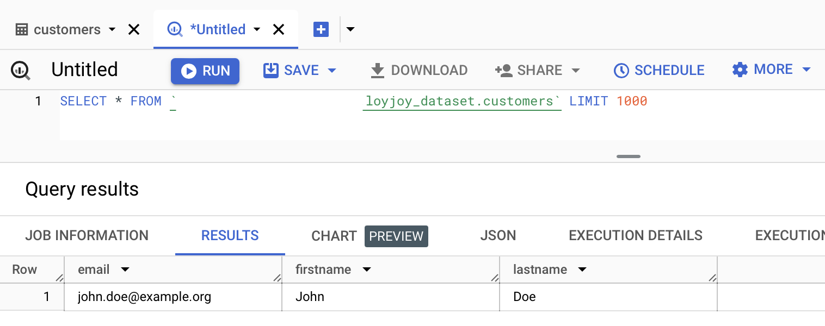Open the Job Information tab
The width and height of the screenshot is (825, 326).
pos(87,236)
